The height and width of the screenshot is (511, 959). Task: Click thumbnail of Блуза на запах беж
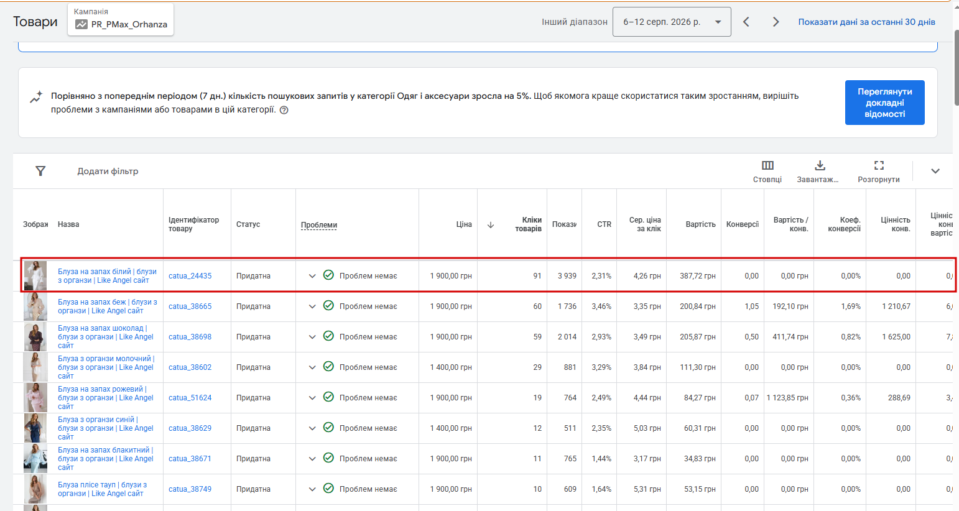click(35, 306)
